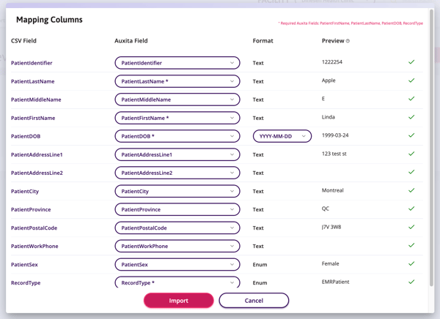This screenshot has height=319, width=440.
Task: Click the green checkmark in PatientMiddleName row
Action: click(x=411, y=99)
